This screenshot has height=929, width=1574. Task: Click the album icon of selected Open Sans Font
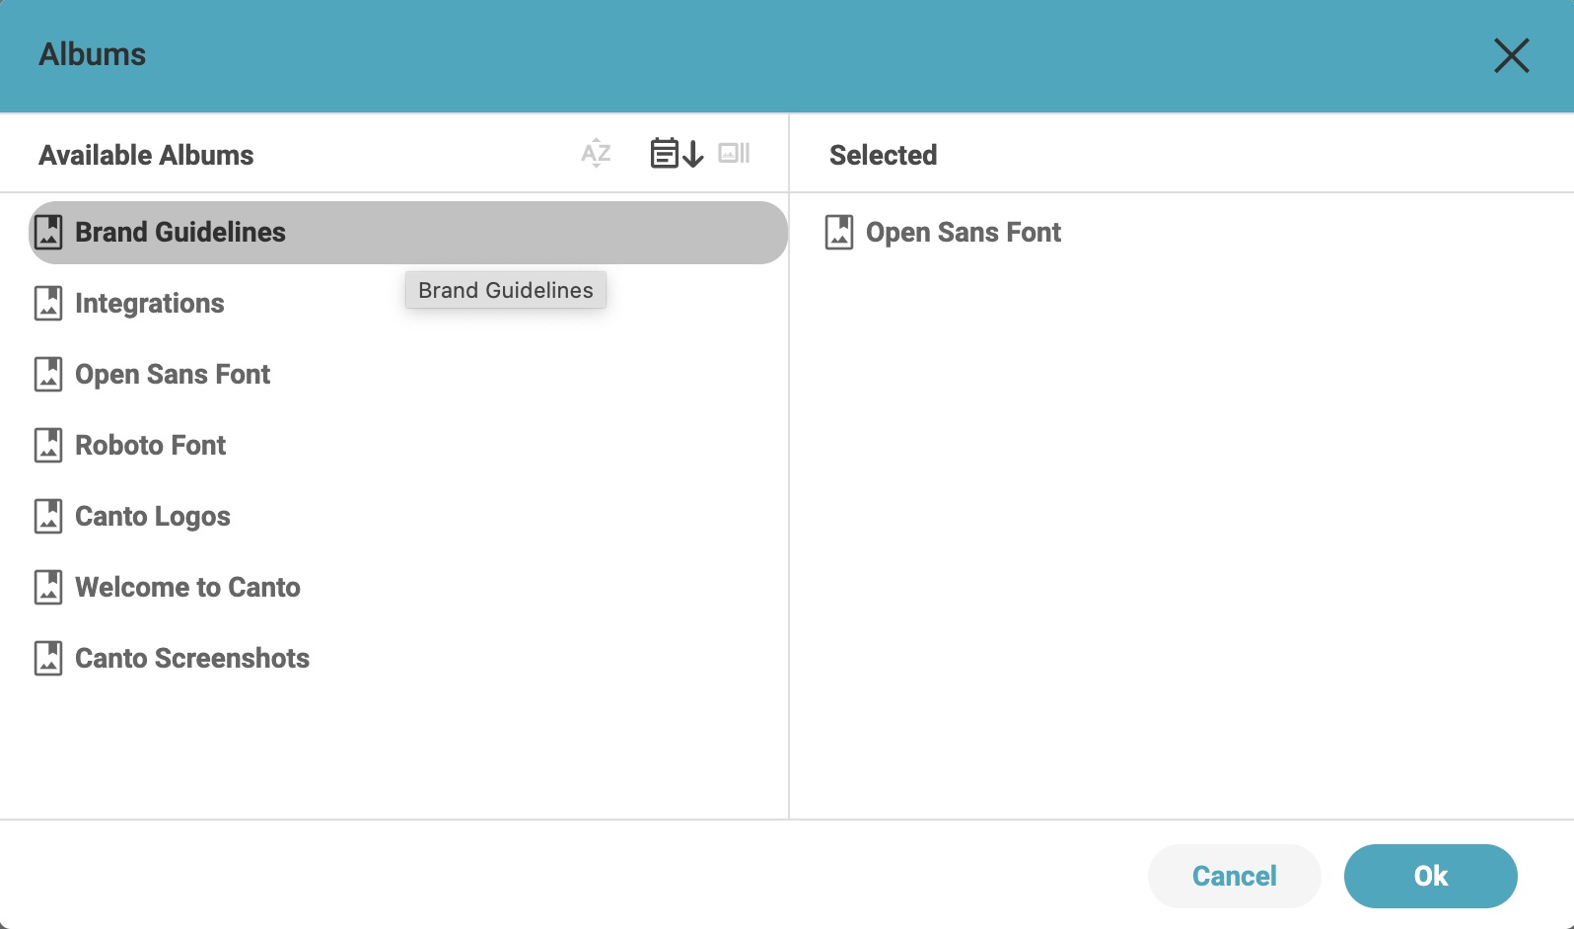pos(839,233)
